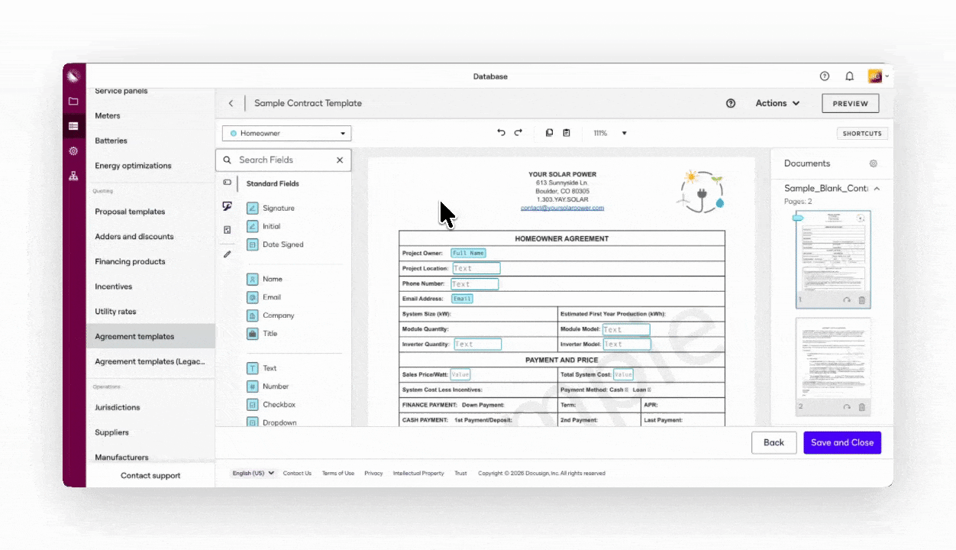Viewport: 956px width, 550px height.
Task: Delete page 2 using trash icon
Action: 862,407
